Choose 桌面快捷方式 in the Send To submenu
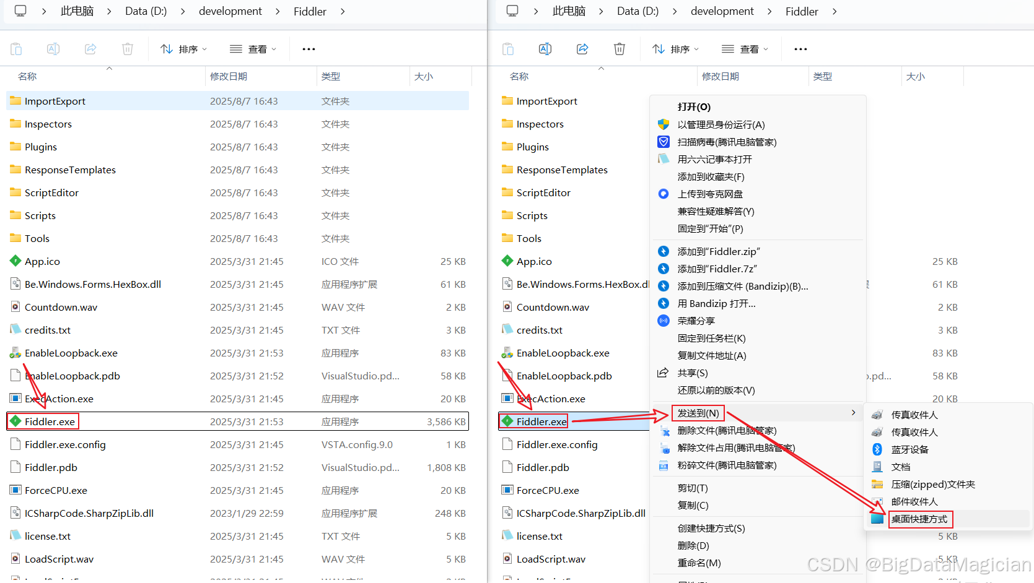 [x=919, y=519]
